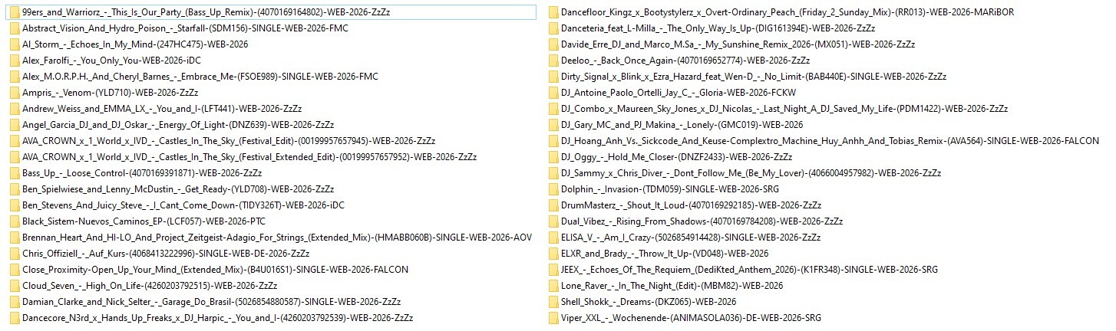Select DJ_Combo Last_Night_A_DJ_Saved_My_Life name

(784, 109)
